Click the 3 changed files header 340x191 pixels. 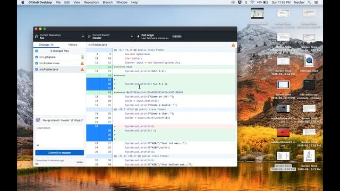pos(59,51)
